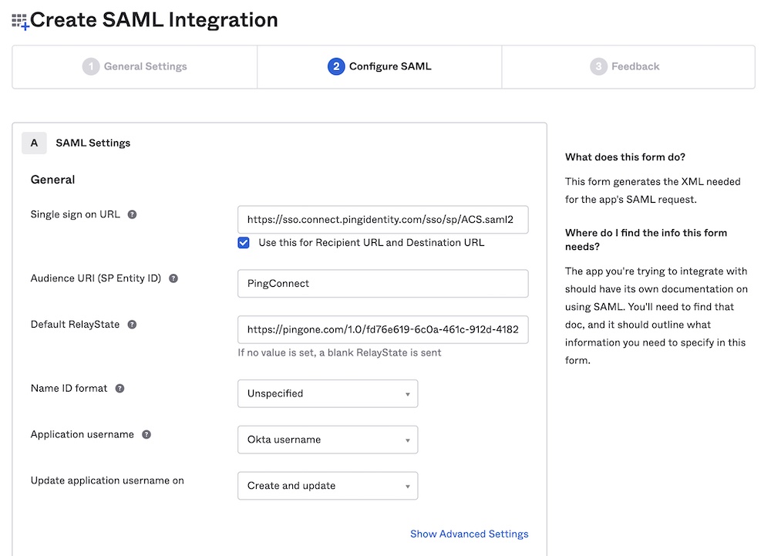
Task: Click Show Advanced Settings
Action: [470, 534]
